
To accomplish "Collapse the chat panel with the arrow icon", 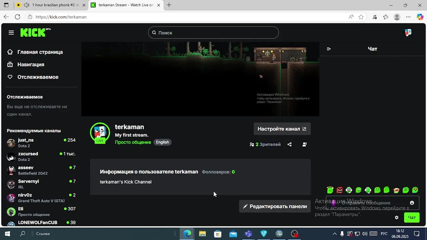I will pyautogui.click(x=329, y=49).
